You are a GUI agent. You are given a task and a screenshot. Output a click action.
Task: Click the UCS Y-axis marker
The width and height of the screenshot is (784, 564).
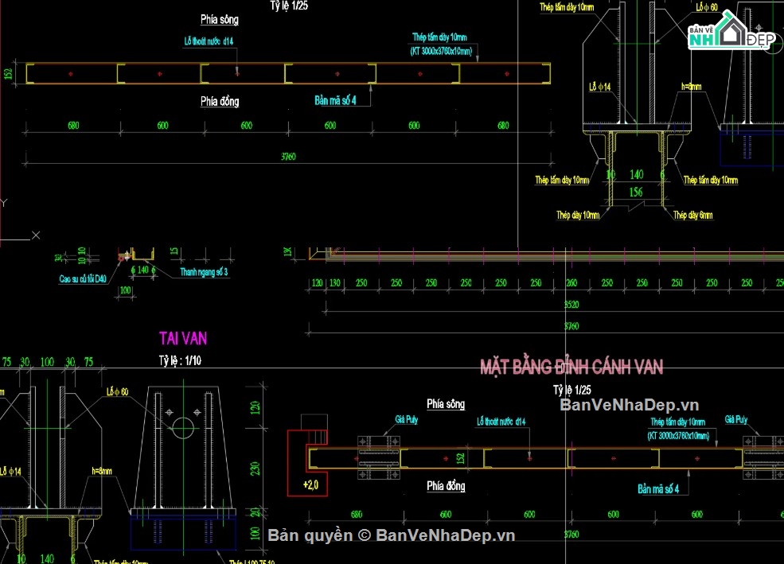[x=3, y=202]
